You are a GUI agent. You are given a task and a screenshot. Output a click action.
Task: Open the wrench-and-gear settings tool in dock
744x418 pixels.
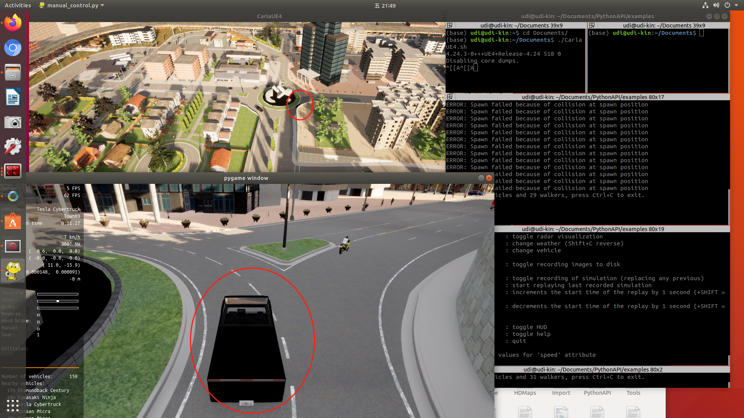[x=13, y=147]
